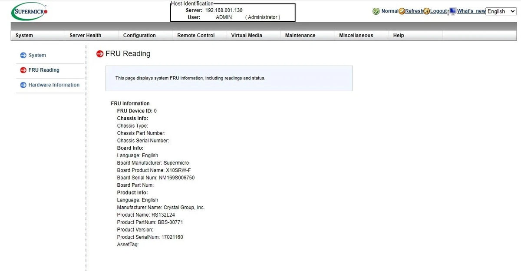Open the English language dropdown

tap(501, 11)
